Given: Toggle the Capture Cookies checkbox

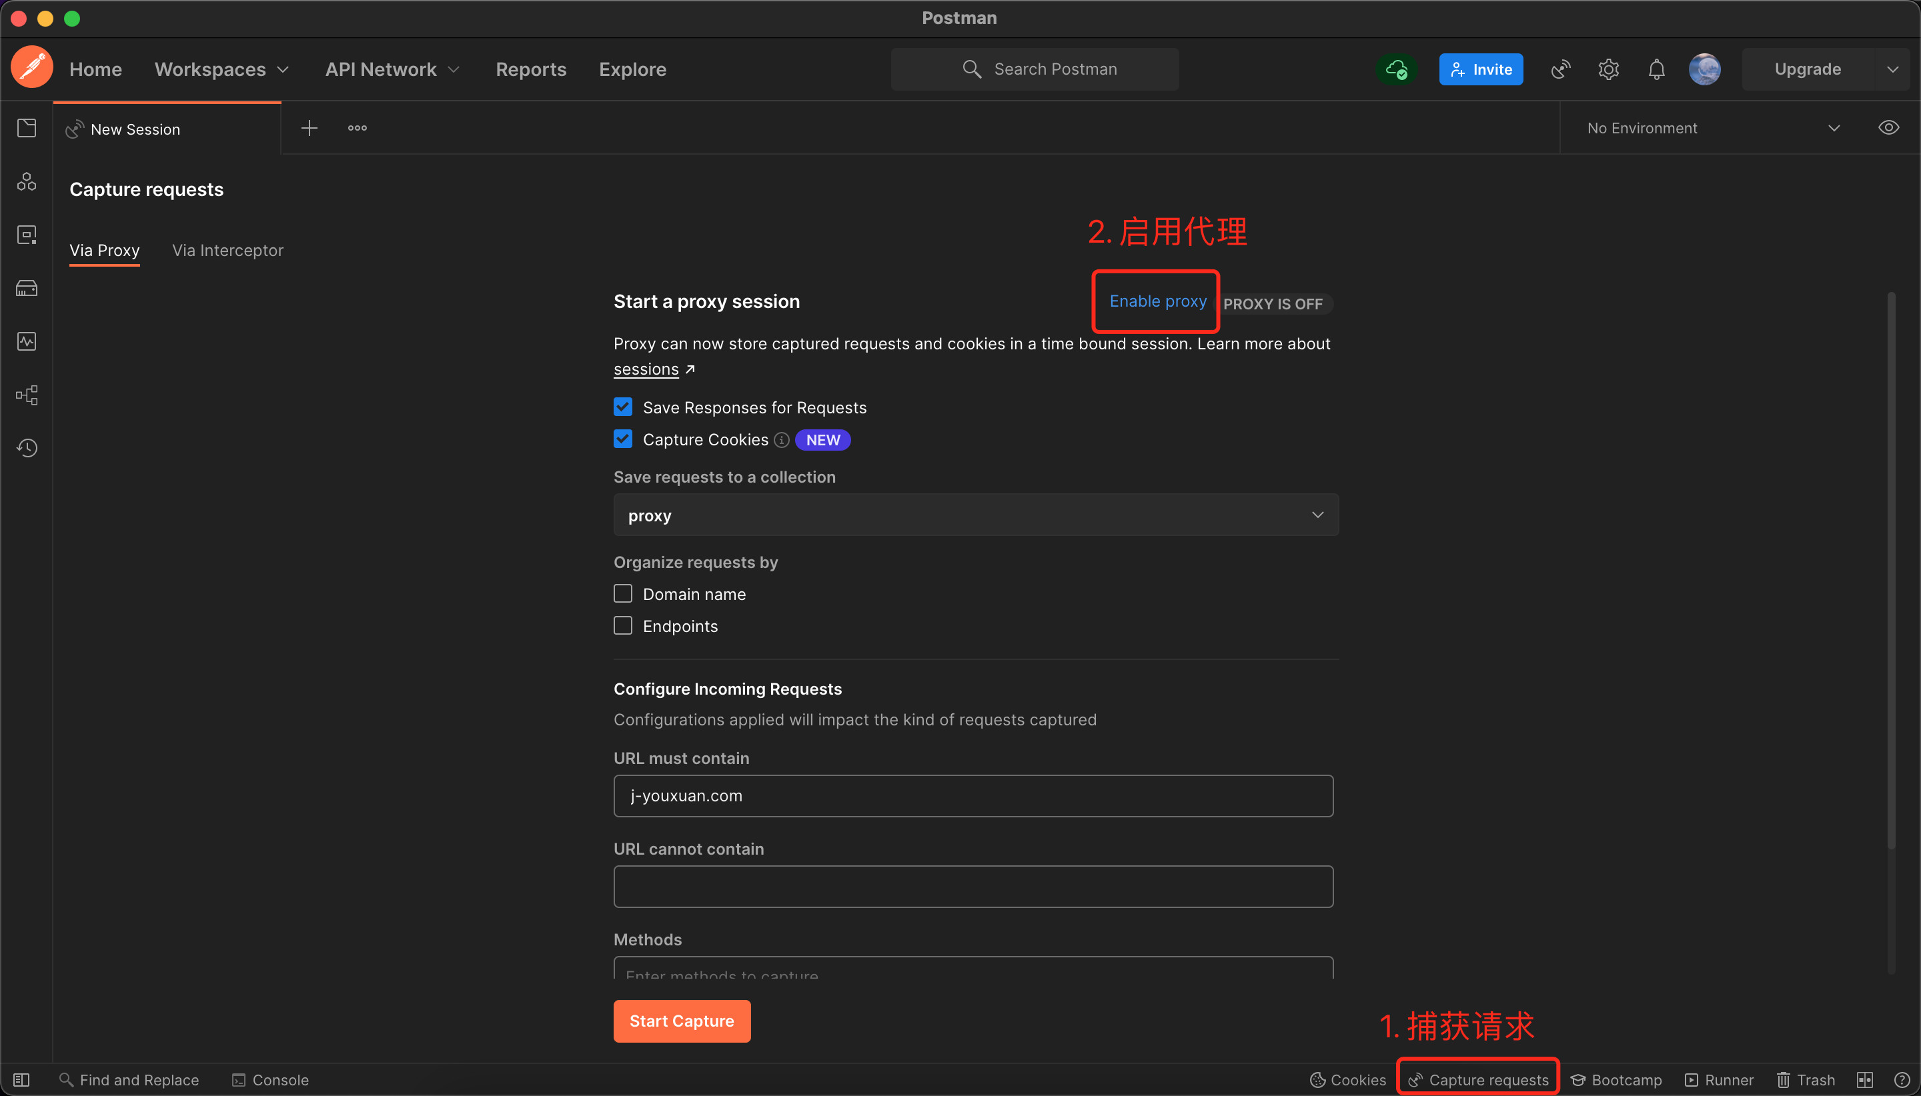Looking at the screenshot, I should [623, 439].
